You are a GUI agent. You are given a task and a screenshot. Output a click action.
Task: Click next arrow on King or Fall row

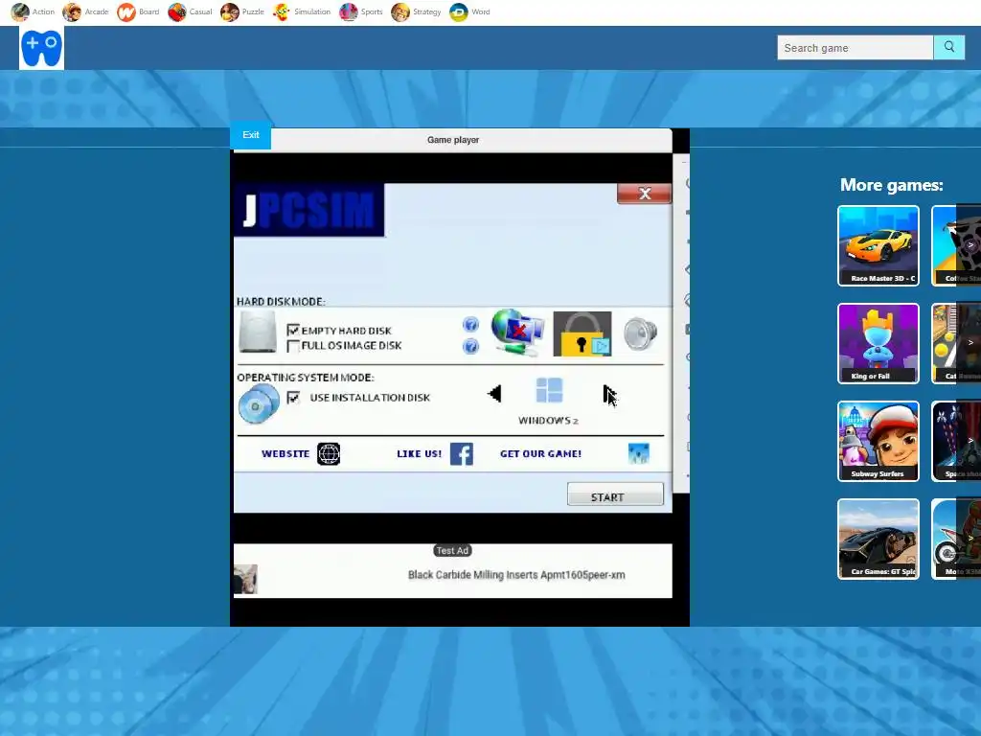pos(970,343)
